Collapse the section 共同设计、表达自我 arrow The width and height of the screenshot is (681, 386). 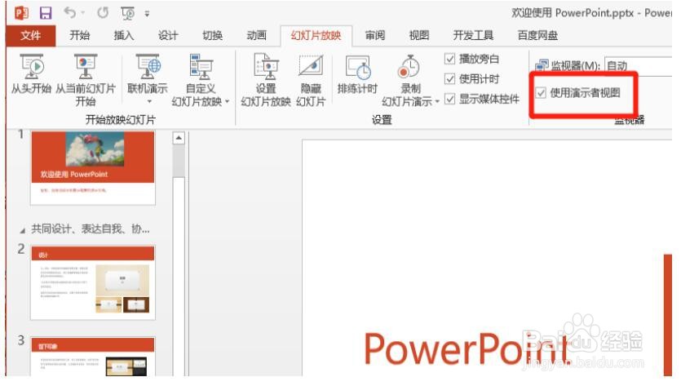(22, 231)
